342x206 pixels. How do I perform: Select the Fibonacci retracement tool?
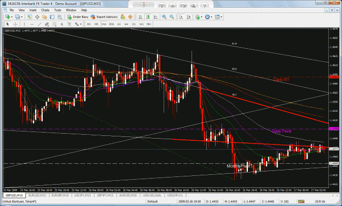[54, 24]
